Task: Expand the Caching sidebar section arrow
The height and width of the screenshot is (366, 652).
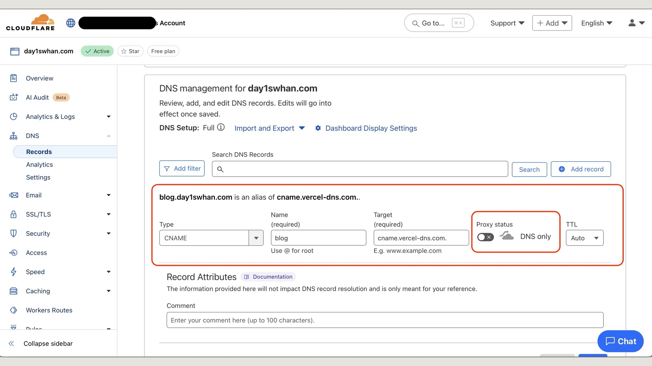Action: [109, 291]
